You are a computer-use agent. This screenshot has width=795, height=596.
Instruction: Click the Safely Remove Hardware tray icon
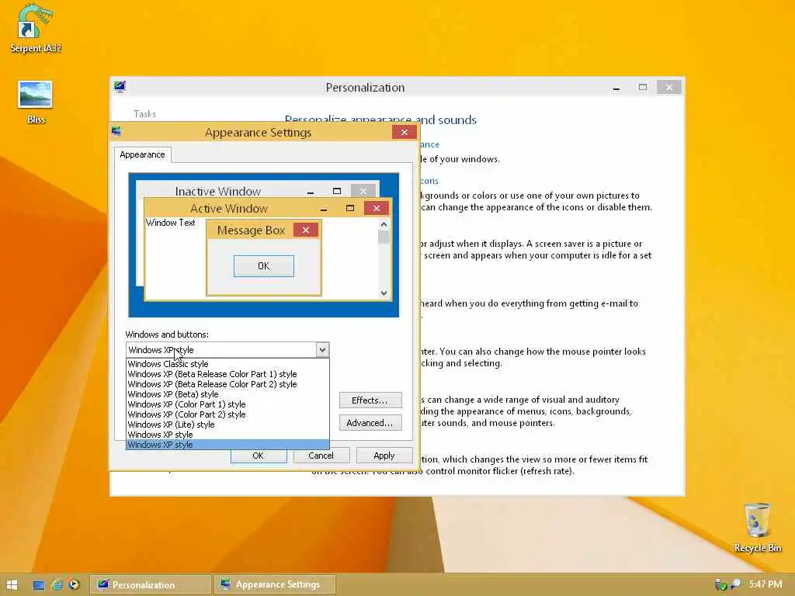point(720,585)
